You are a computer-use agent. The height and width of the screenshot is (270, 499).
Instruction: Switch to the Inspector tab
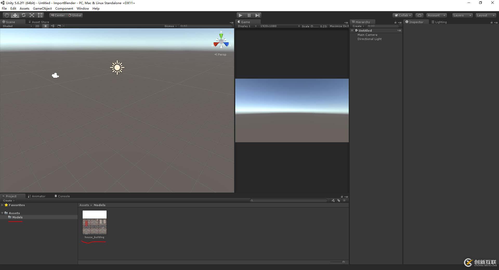tap(416, 22)
